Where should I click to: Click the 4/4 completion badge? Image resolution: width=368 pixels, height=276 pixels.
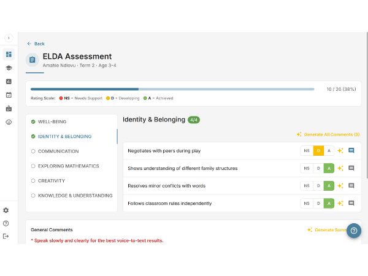tap(194, 120)
